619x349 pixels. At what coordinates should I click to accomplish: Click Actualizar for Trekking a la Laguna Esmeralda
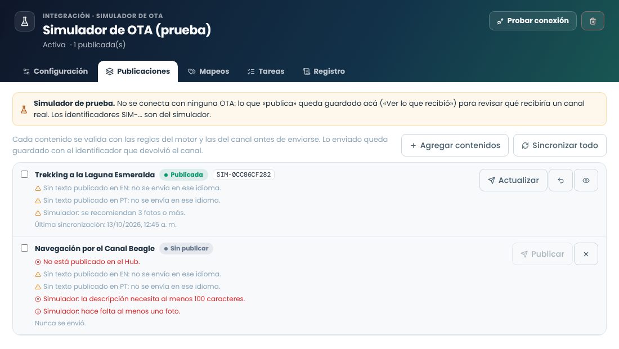click(513, 180)
